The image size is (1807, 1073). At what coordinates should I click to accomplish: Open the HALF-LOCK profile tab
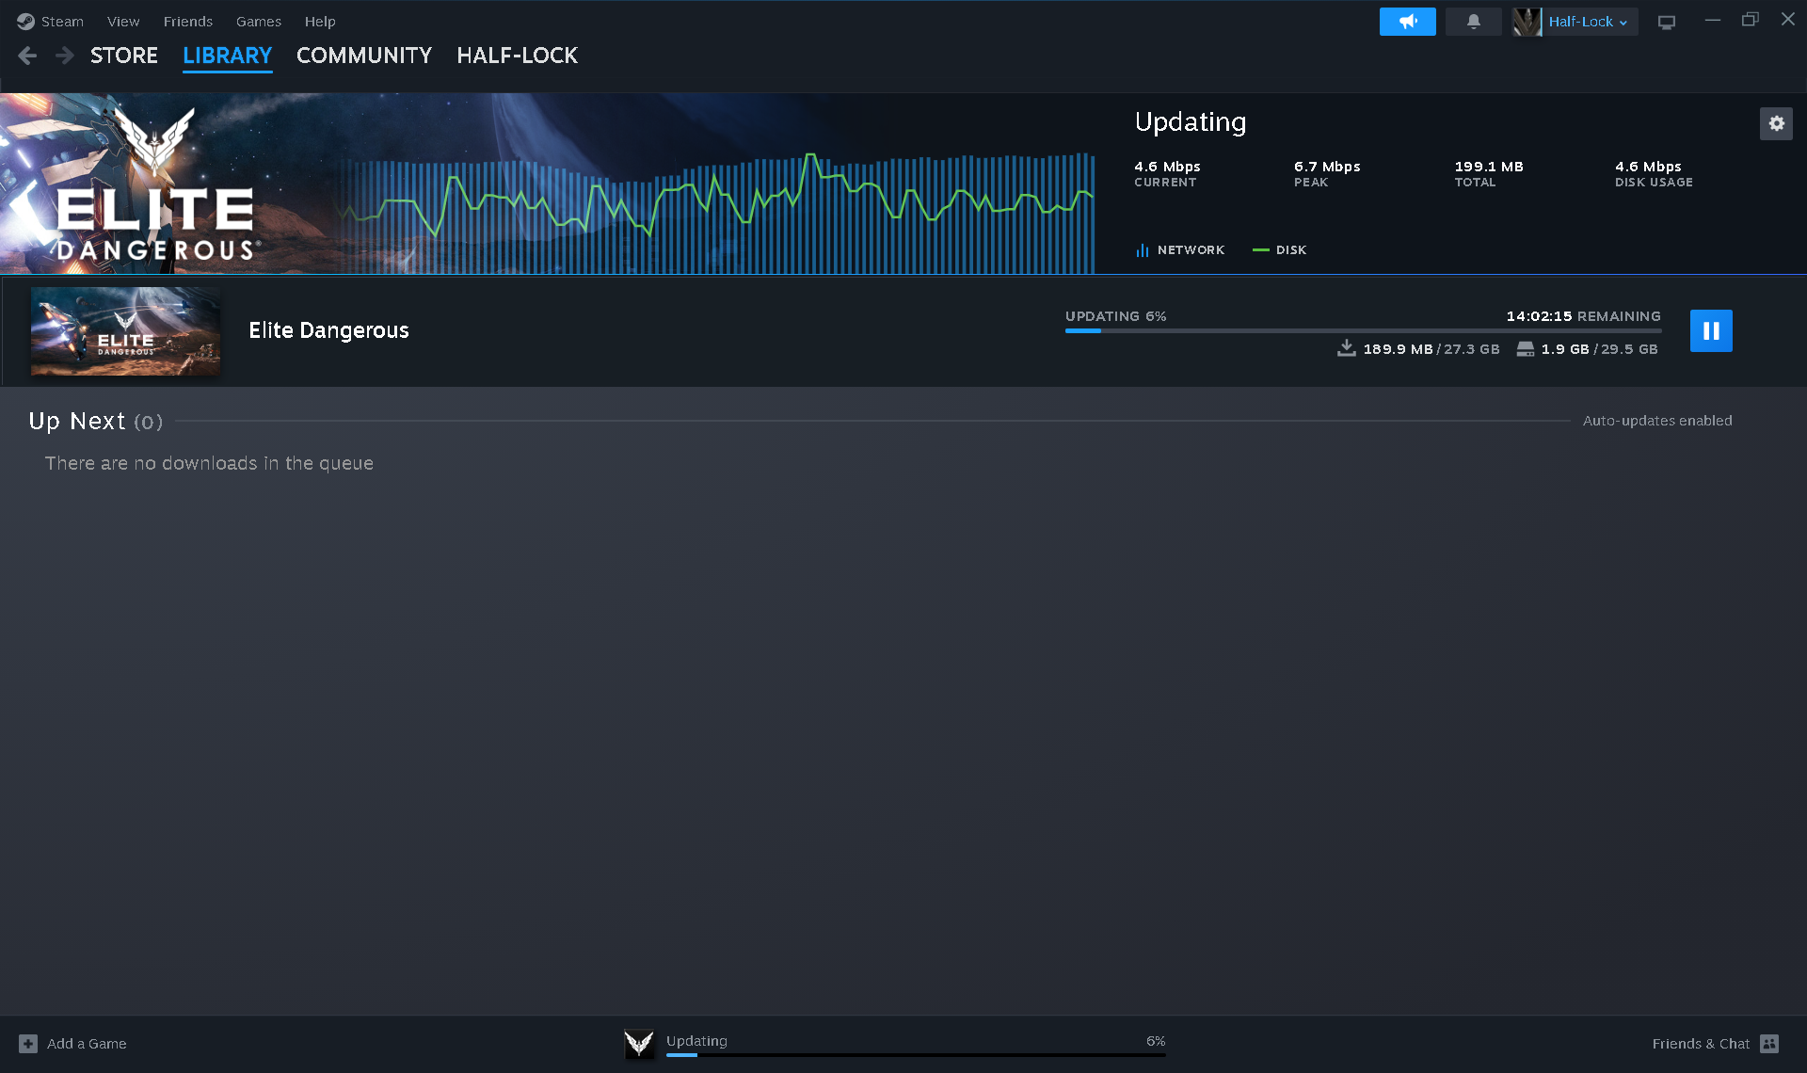517,56
